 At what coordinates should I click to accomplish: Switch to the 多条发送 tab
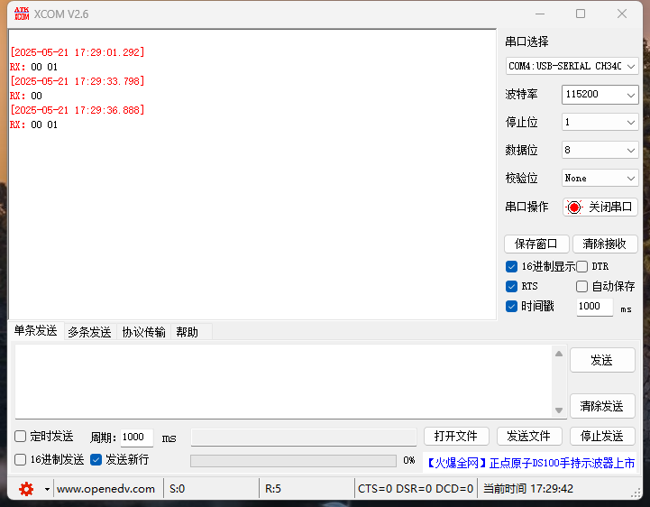point(89,332)
